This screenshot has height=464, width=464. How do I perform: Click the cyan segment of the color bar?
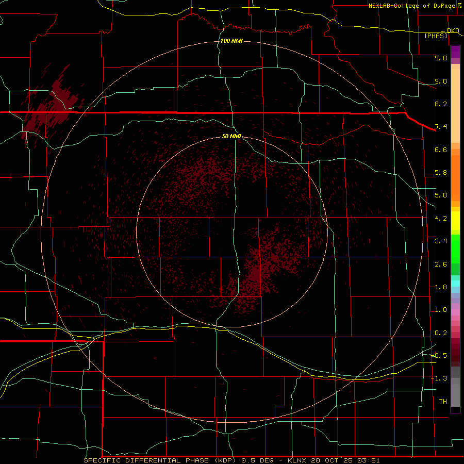tap(455, 283)
